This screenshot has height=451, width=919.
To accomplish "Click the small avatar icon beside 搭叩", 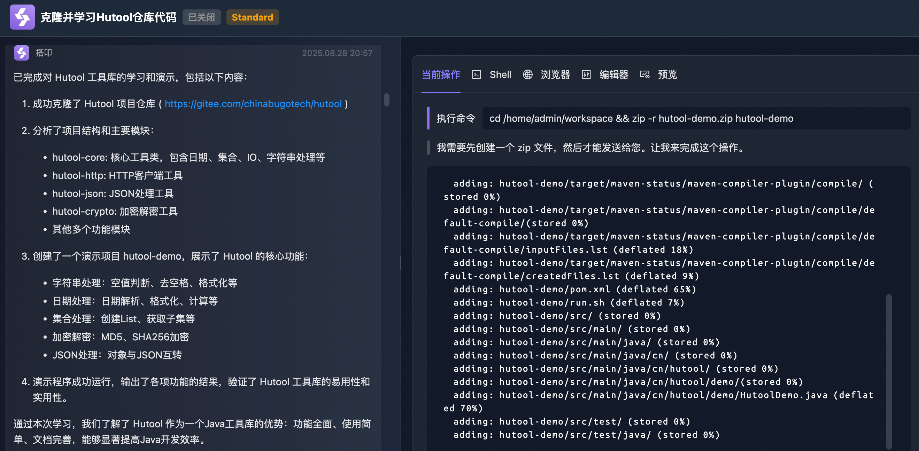I will click(21, 53).
